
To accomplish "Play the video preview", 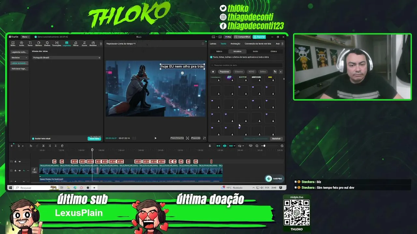I will pyautogui.click(x=155, y=138).
